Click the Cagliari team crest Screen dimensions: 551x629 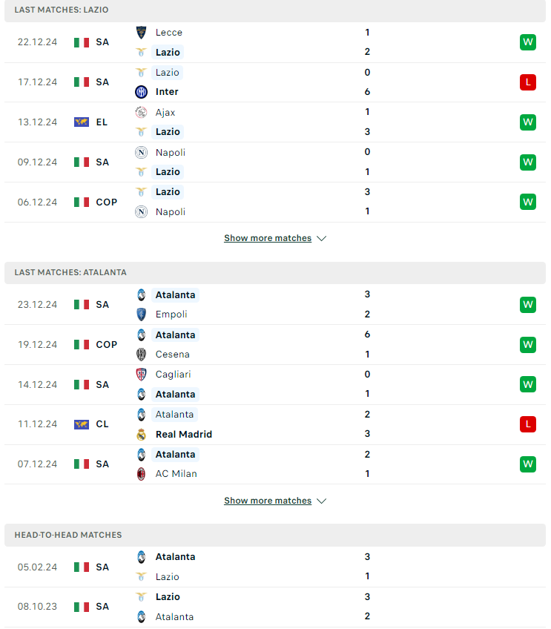tap(141, 375)
